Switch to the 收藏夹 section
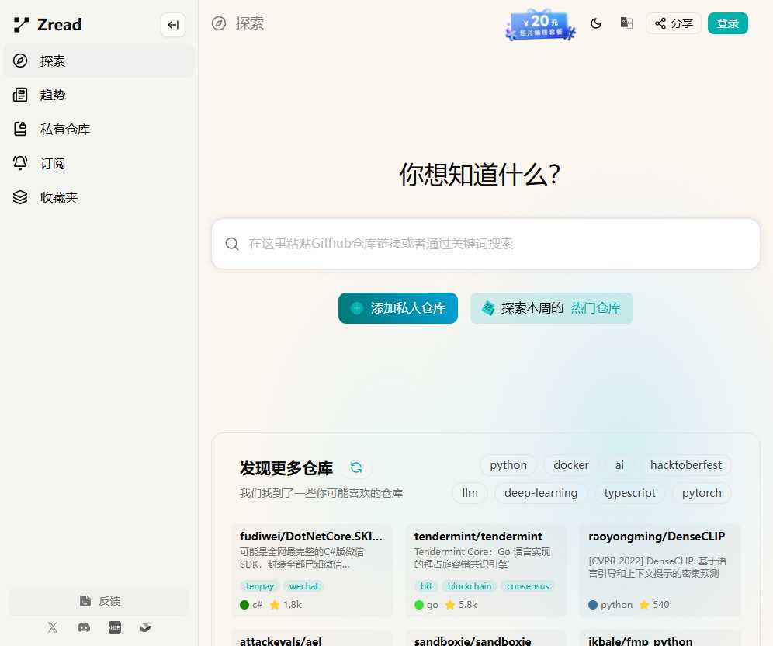 click(x=19, y=197)
